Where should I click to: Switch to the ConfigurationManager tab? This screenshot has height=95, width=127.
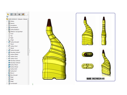pyautogui.click(x=15, y=14)
